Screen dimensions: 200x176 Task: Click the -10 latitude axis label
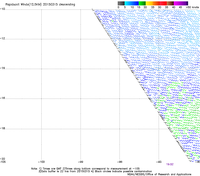pos(2,9)
